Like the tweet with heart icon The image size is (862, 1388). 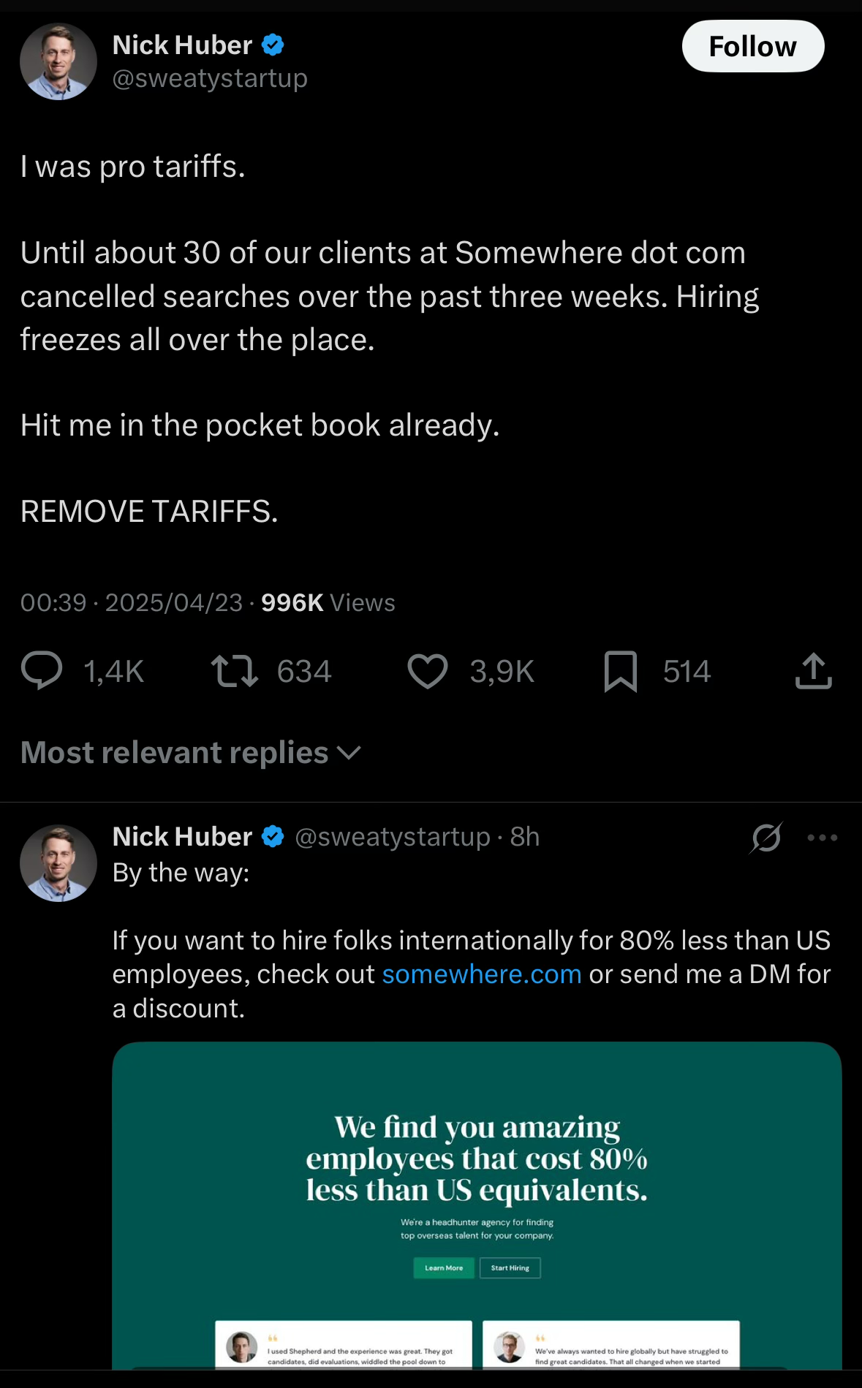click(428, 671)
